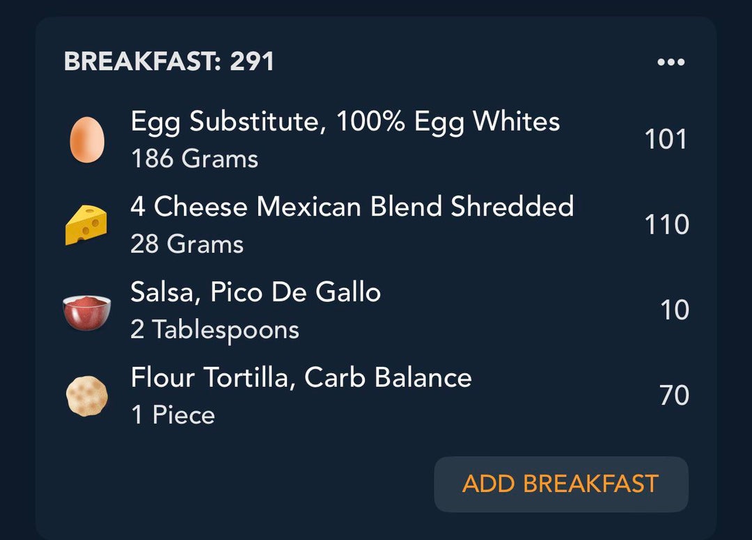Tap the 101 calorie value for egg whites
The width and height of the screenshot is (752, 540).
[x=666, y=139]
